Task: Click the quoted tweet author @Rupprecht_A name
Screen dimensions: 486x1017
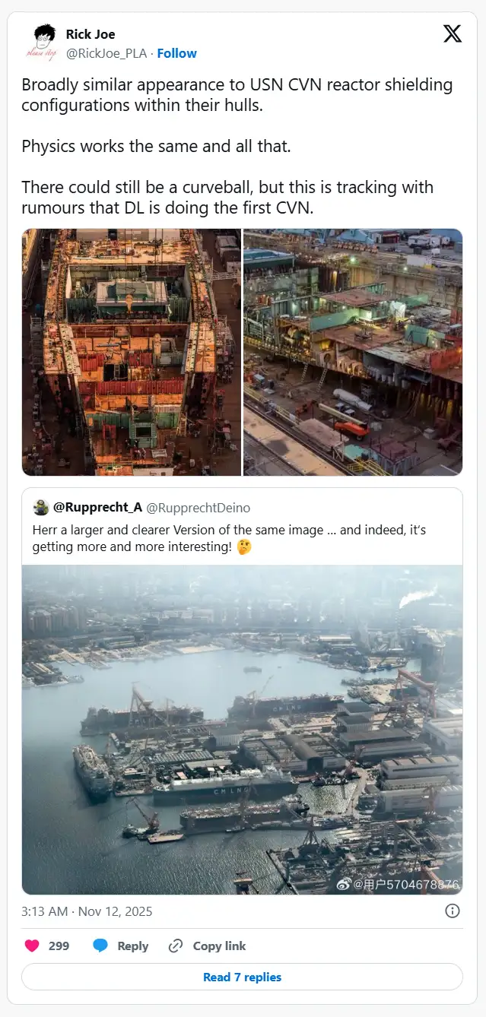Action: (x=97, y=507)
